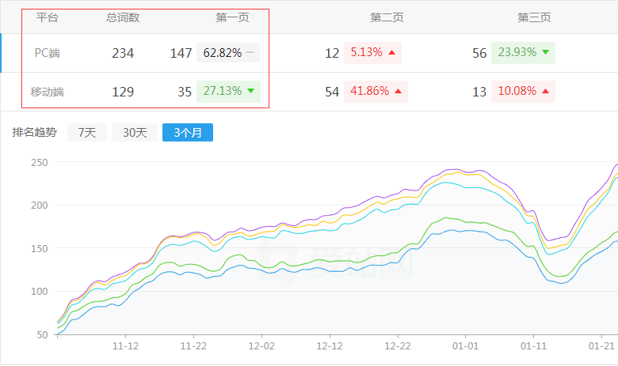Click the 第二页 column header
The height and width of the screenshot is (366, 618).
pos(387,17)
